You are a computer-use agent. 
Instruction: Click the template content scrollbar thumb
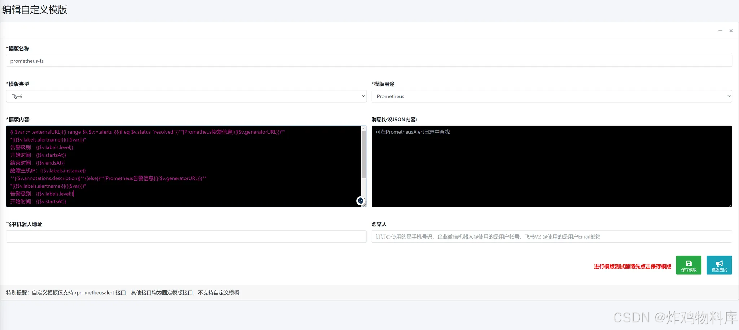[364, 155]
